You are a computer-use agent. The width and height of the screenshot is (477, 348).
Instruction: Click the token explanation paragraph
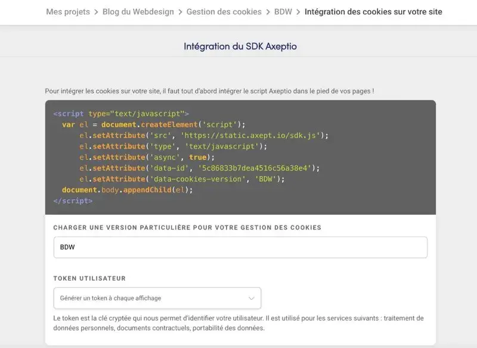[238, 323]
